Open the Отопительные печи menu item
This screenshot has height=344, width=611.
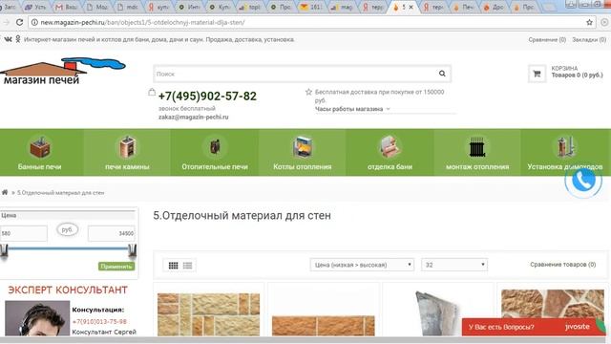click(215, 167)
